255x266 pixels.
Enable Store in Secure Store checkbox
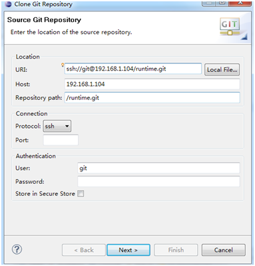click(x=81, y=193)
